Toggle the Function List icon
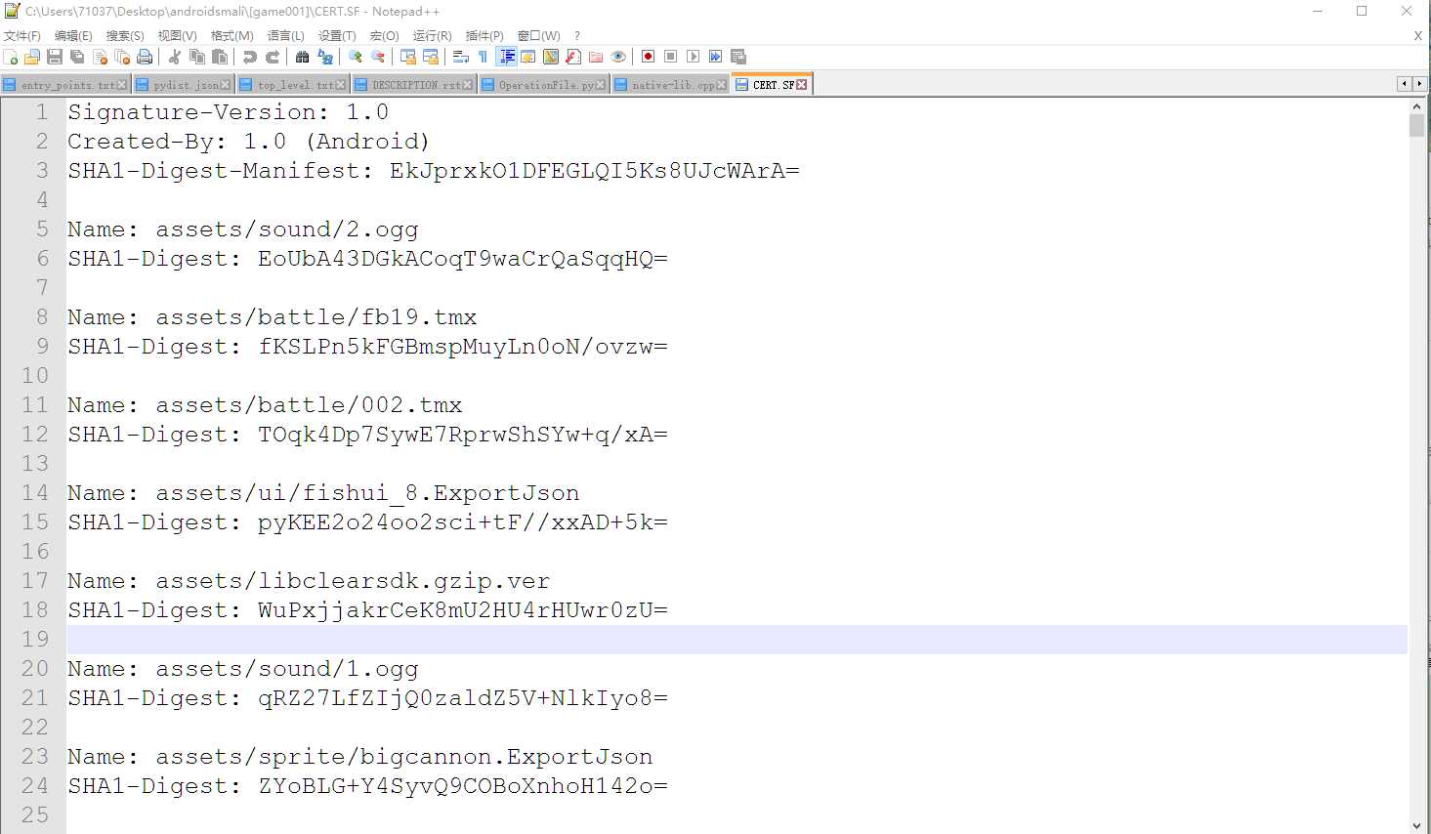Screen dimensions: 1431x834 pyautogui.click(x=573, y=57)
